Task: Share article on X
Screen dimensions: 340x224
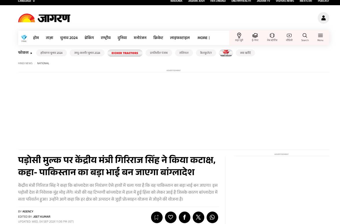Action: coord(199,217)
